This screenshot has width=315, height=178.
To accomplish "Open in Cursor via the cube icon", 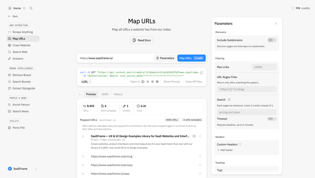I will click(143, 82).
